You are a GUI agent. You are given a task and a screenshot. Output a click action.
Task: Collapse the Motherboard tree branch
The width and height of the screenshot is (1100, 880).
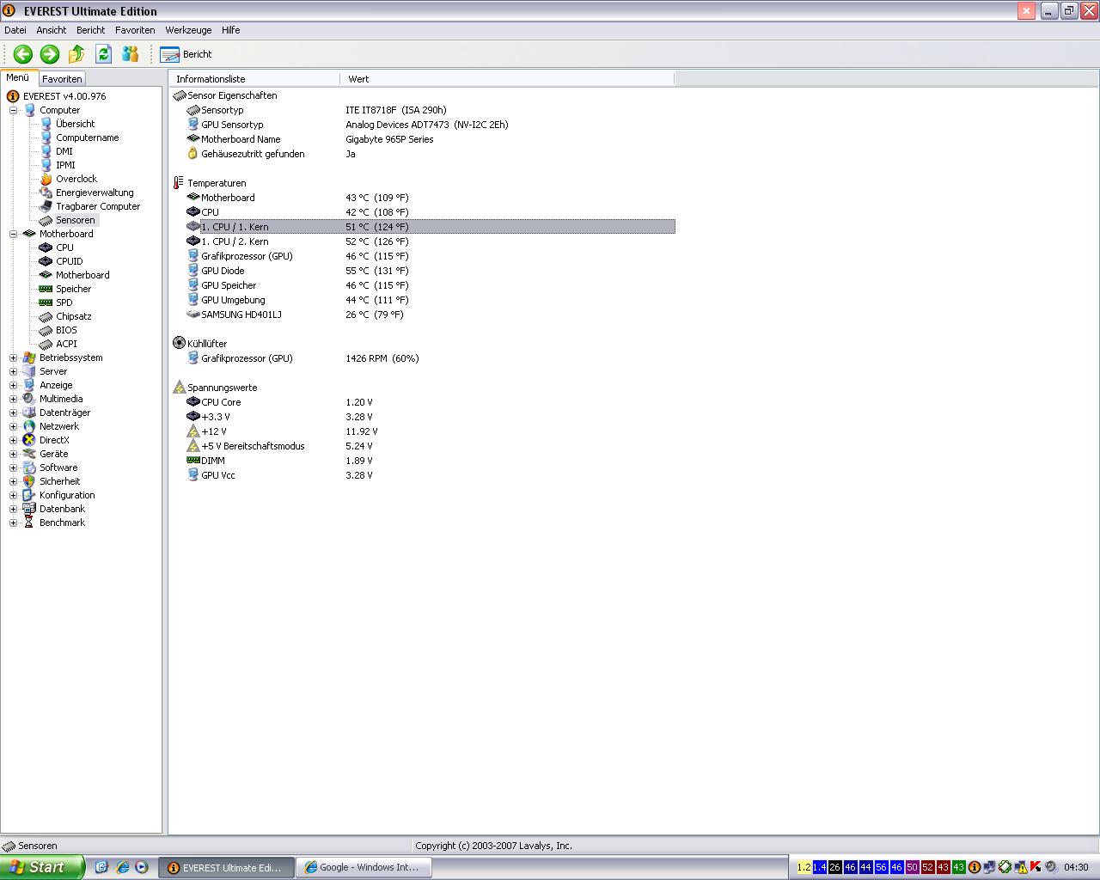13,234
